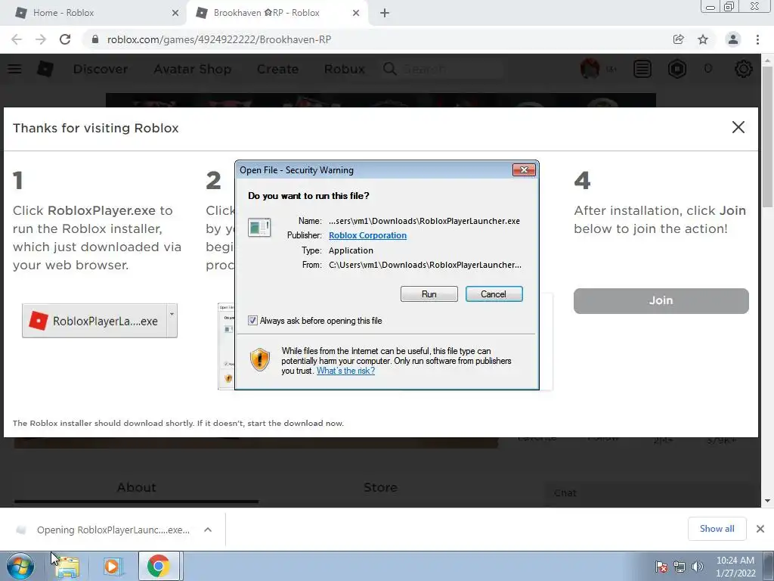Open the Chrome profile icon
The width and height of the screenshot is (774, 581).
[733, 39]
